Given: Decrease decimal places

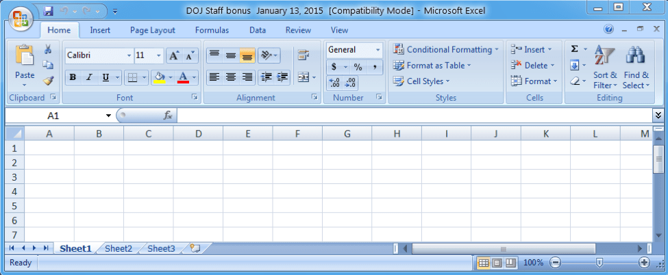Looking at the screenshot, I should [x=350, y=83].
